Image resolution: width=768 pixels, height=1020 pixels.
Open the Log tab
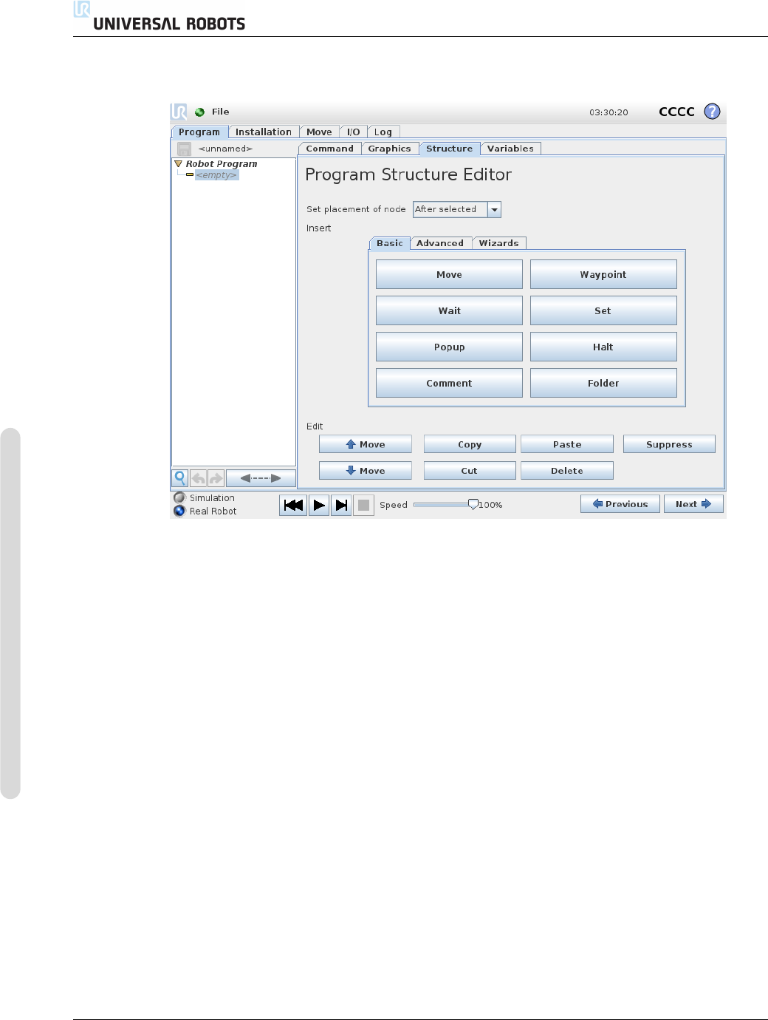click(x=383, y=132)
